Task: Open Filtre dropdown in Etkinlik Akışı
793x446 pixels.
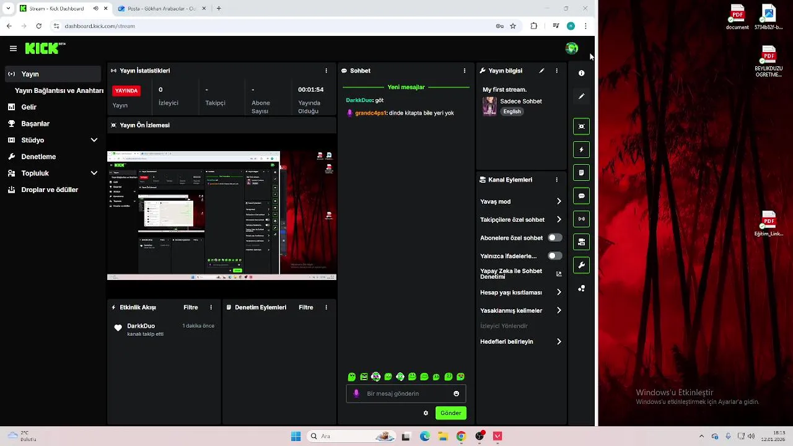Action: click(191, 307)
